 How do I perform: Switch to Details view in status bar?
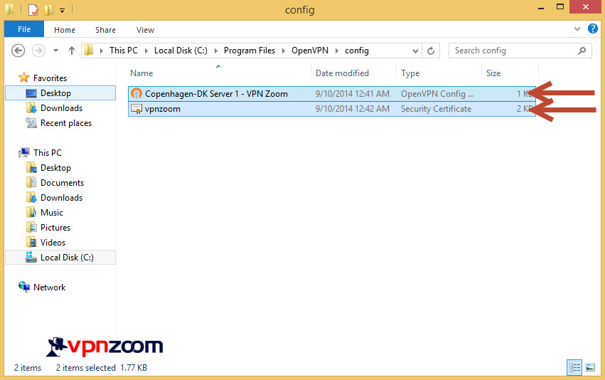[x=574, y=367]
